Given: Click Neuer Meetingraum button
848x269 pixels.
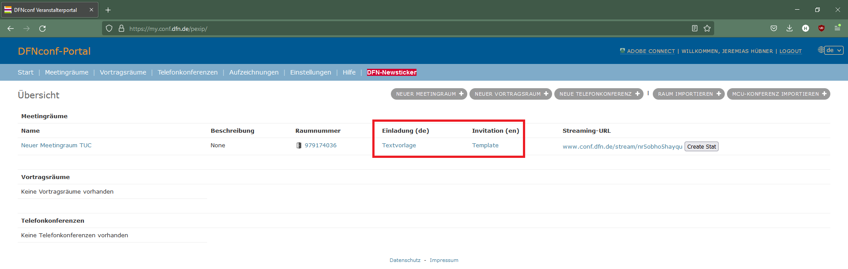Looking at the screenshot, I should point(429,94).
